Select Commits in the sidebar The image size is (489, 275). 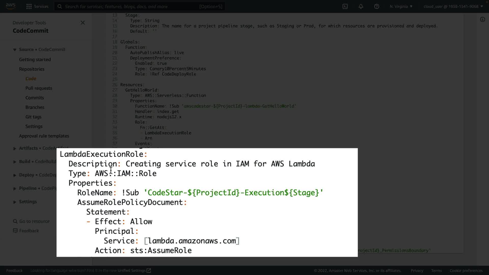point(35,98)
